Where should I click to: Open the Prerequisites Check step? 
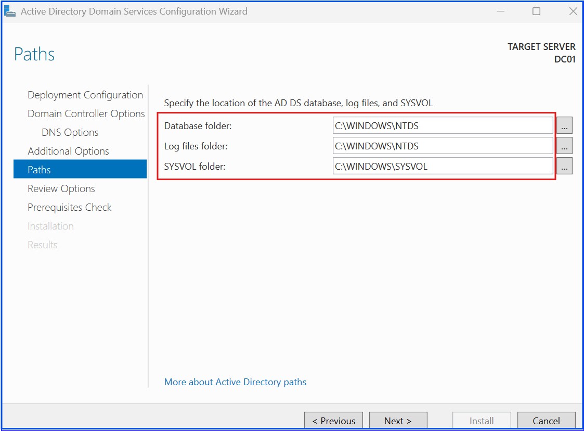(69, 207)
